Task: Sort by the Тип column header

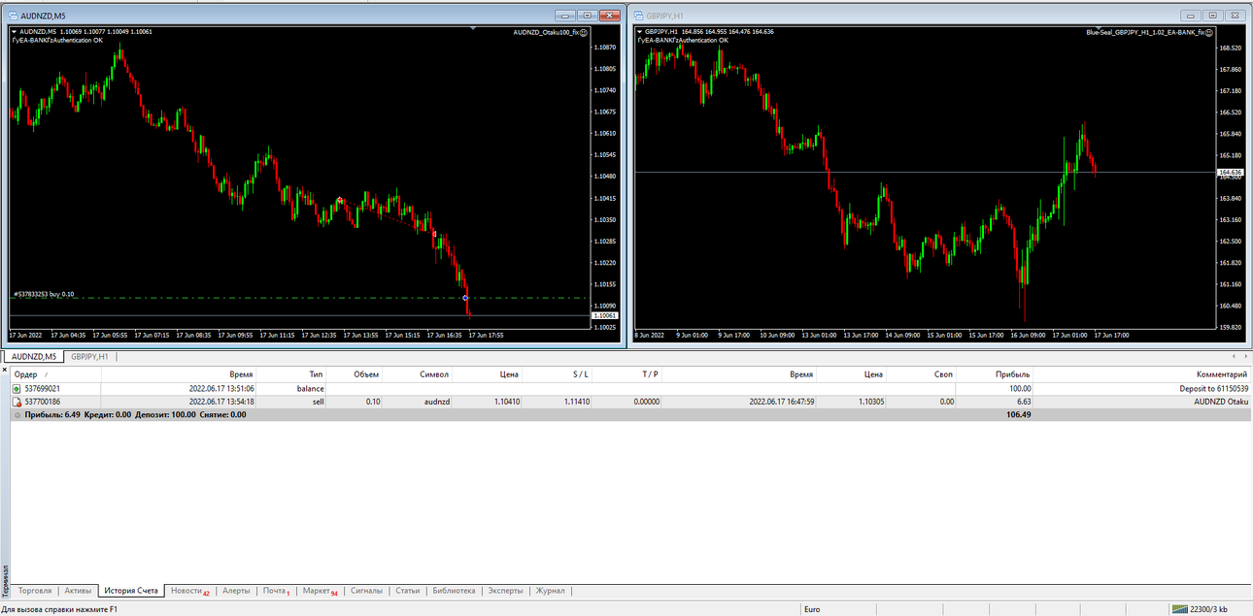Action: [292, 373]
